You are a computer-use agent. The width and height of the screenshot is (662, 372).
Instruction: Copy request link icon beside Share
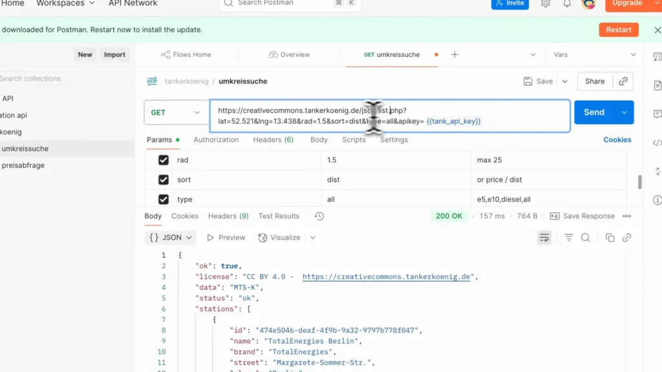tap(623, 81)
